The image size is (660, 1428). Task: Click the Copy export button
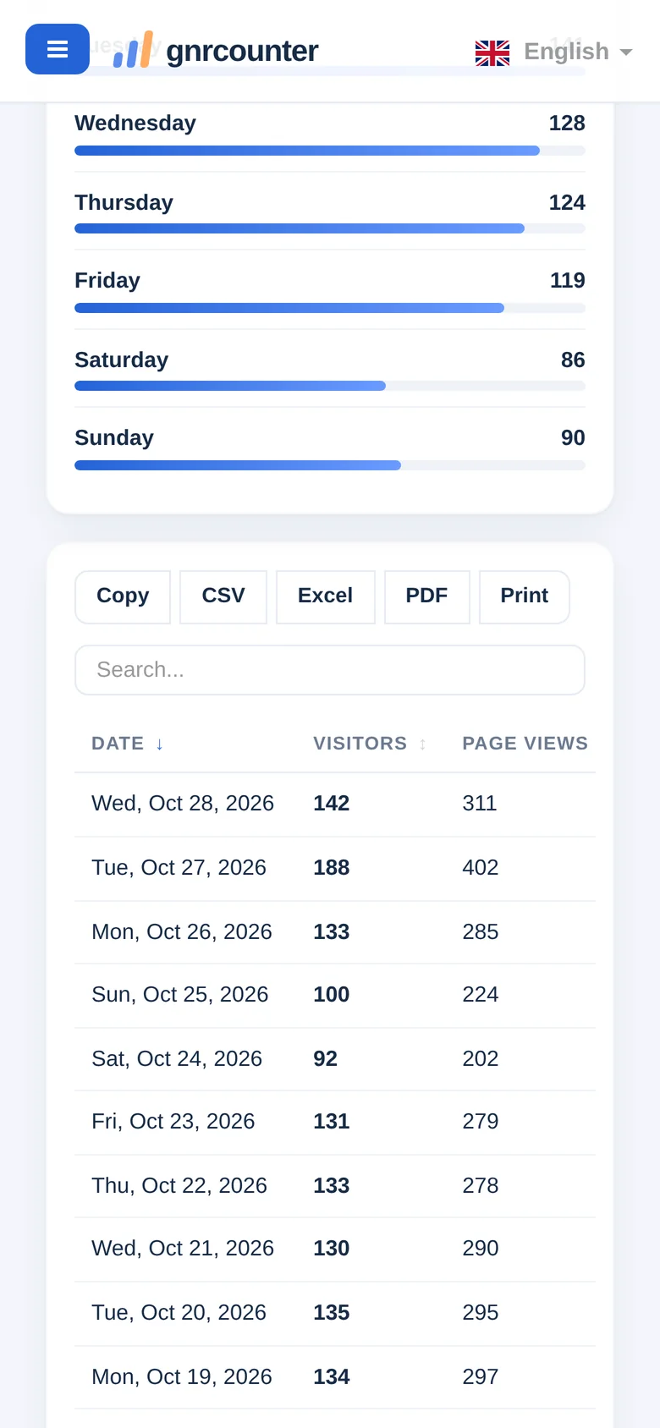(x=123, y=596)
